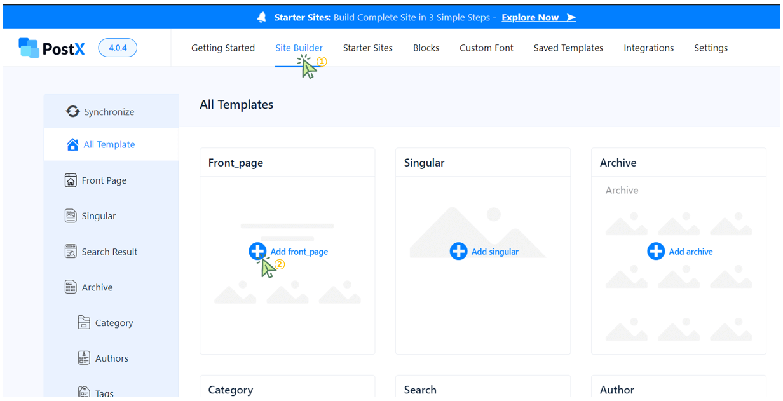Click the Add singular link

495,252
